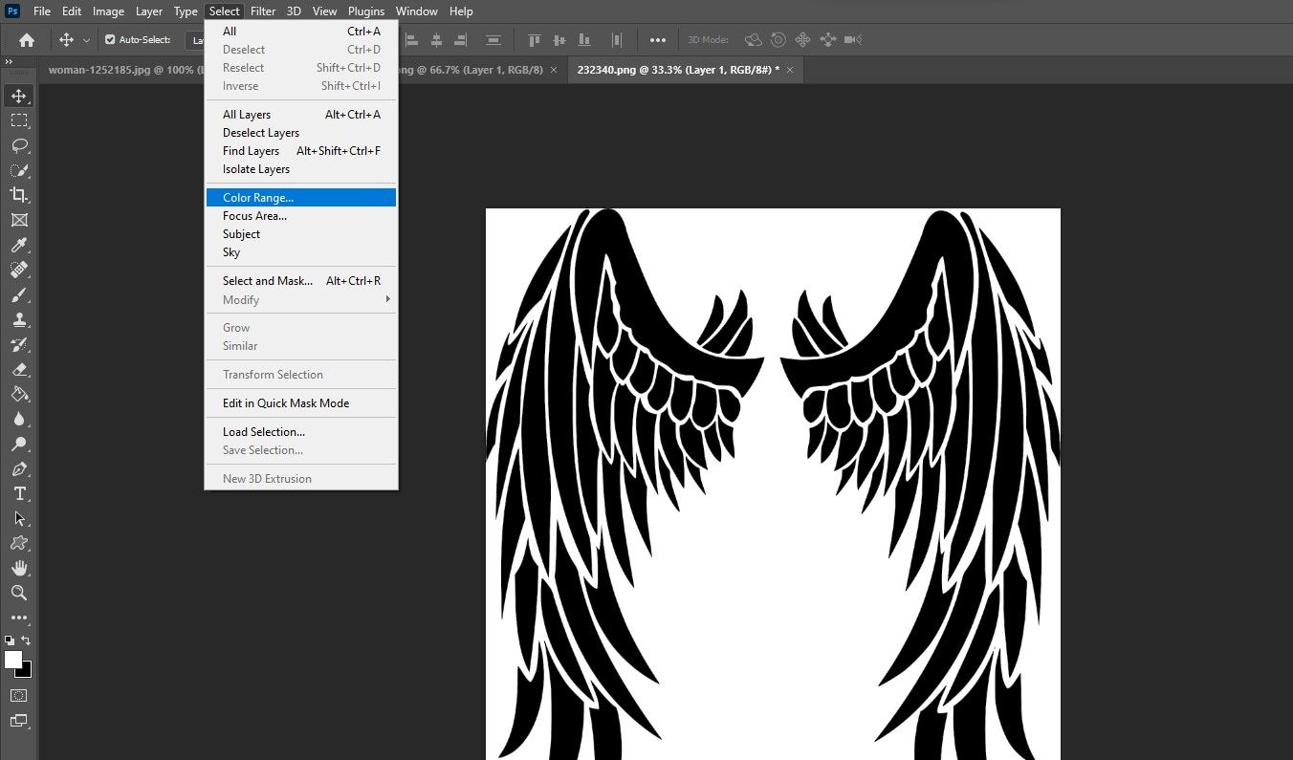Toggle Quick Mask mode icon in toolbar
This screenshot has width=1293, height=760.
click(19, 695)
